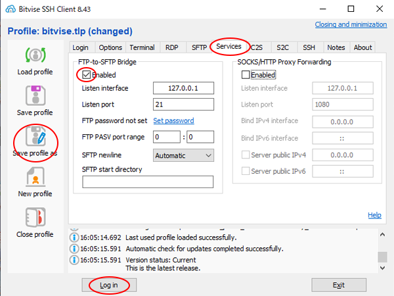Switch to the Login tab
This screenshot has height=296, width=394.
tap(80, 47)
